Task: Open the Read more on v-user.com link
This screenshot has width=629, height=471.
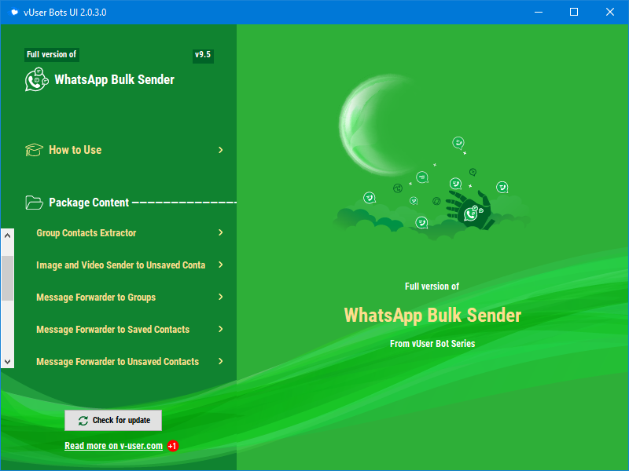Action: 113,446
